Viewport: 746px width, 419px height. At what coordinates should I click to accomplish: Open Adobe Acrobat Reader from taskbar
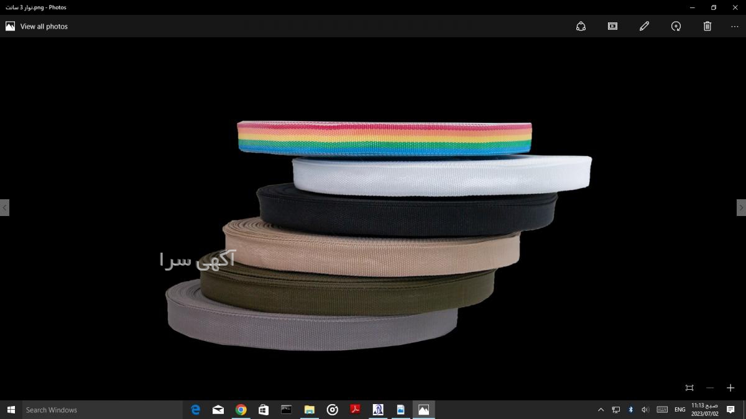point(355,410)
